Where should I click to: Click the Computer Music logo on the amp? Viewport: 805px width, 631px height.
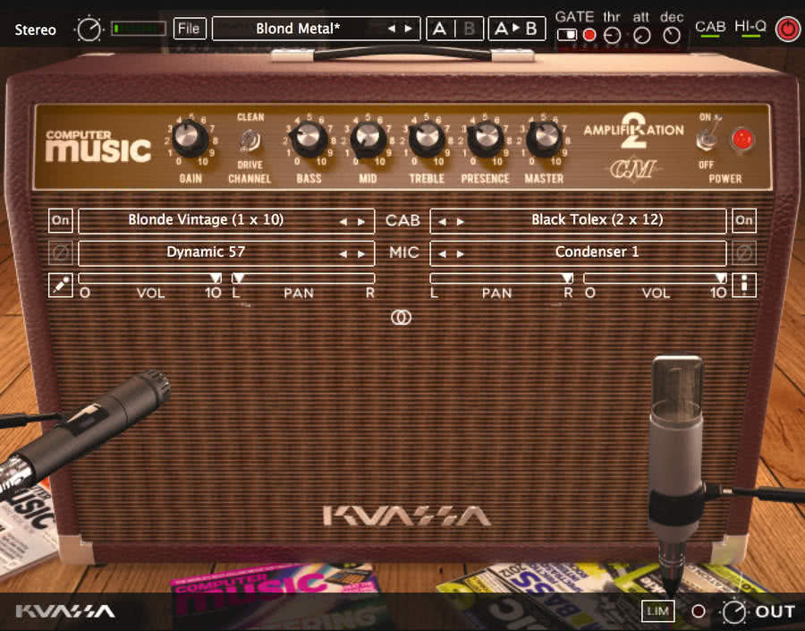[x=98, y=147]
